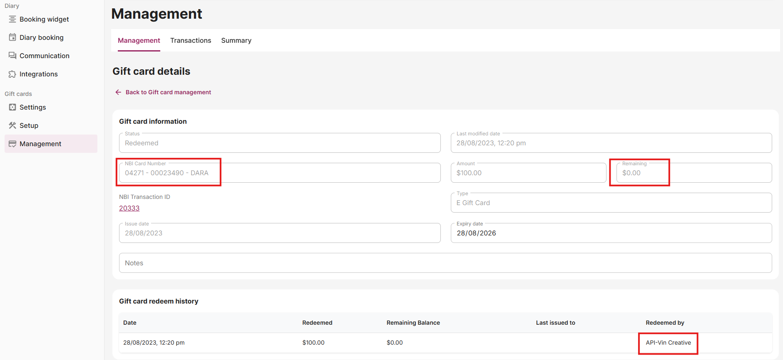Image resolution: width=783 pixels, height=360 pixels.
Task: Click the Remaining balance field
Action: tap(694, 173)
